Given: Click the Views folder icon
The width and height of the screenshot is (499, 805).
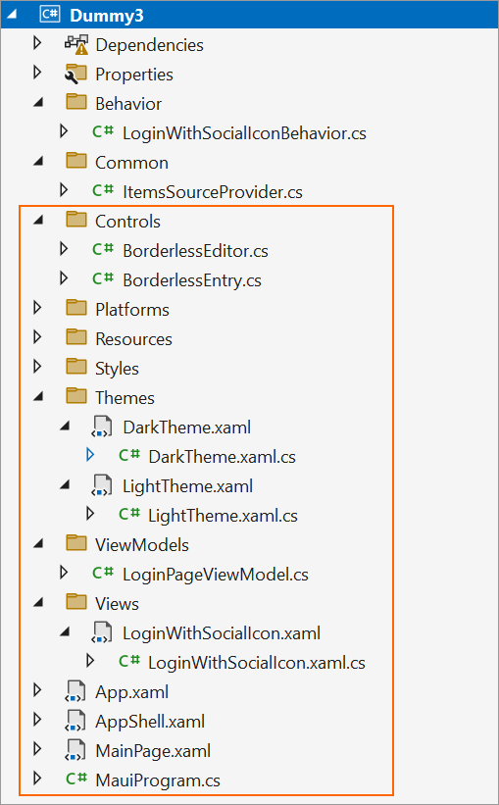Looking at the screenshot, I should pyautogui.click(x=76, y=602).
